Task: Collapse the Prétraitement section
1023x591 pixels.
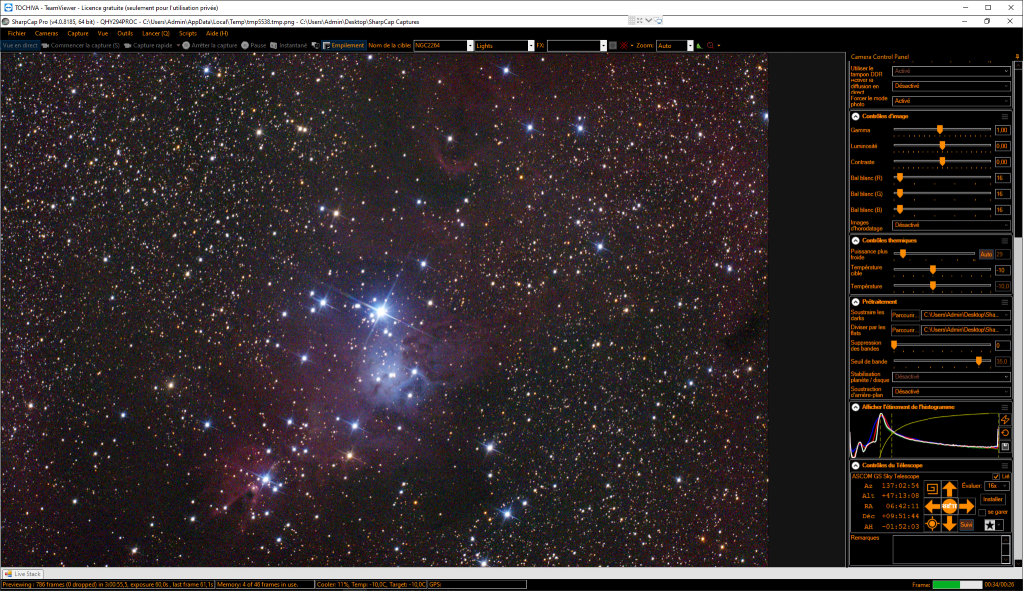Action: click(856, 302)
